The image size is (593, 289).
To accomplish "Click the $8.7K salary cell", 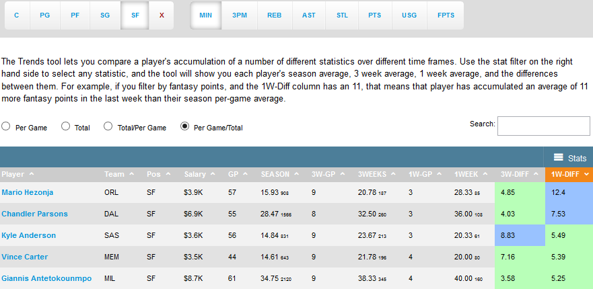I will [193, 279].
